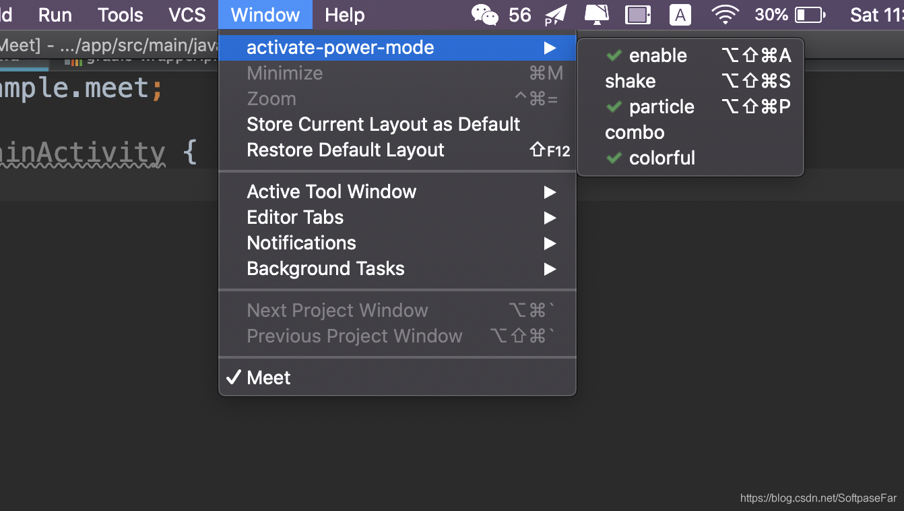Open the Wi-Fi status menu
904x511 pixels.
pos(725,15)
